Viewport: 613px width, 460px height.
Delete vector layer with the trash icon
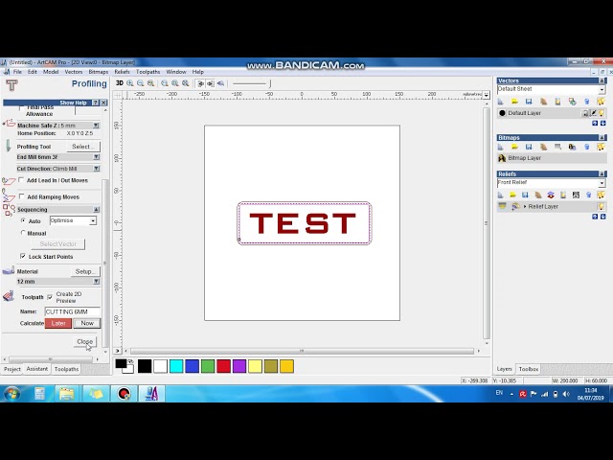[x=586, y=102]
